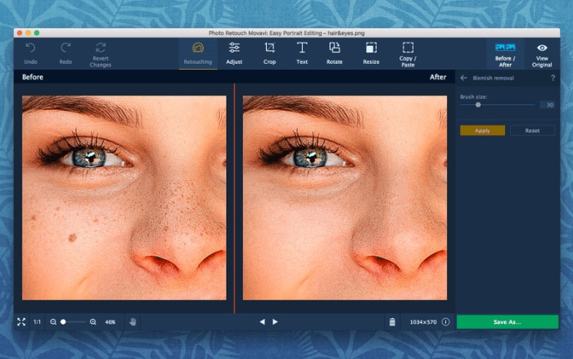The height and width of the screenshot is (359, 573).
Task: Click the orange before/after divider line
Action: pos(235,198)
